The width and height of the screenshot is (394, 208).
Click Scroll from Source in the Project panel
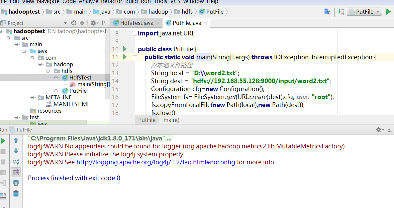click(x=74, y=23)
